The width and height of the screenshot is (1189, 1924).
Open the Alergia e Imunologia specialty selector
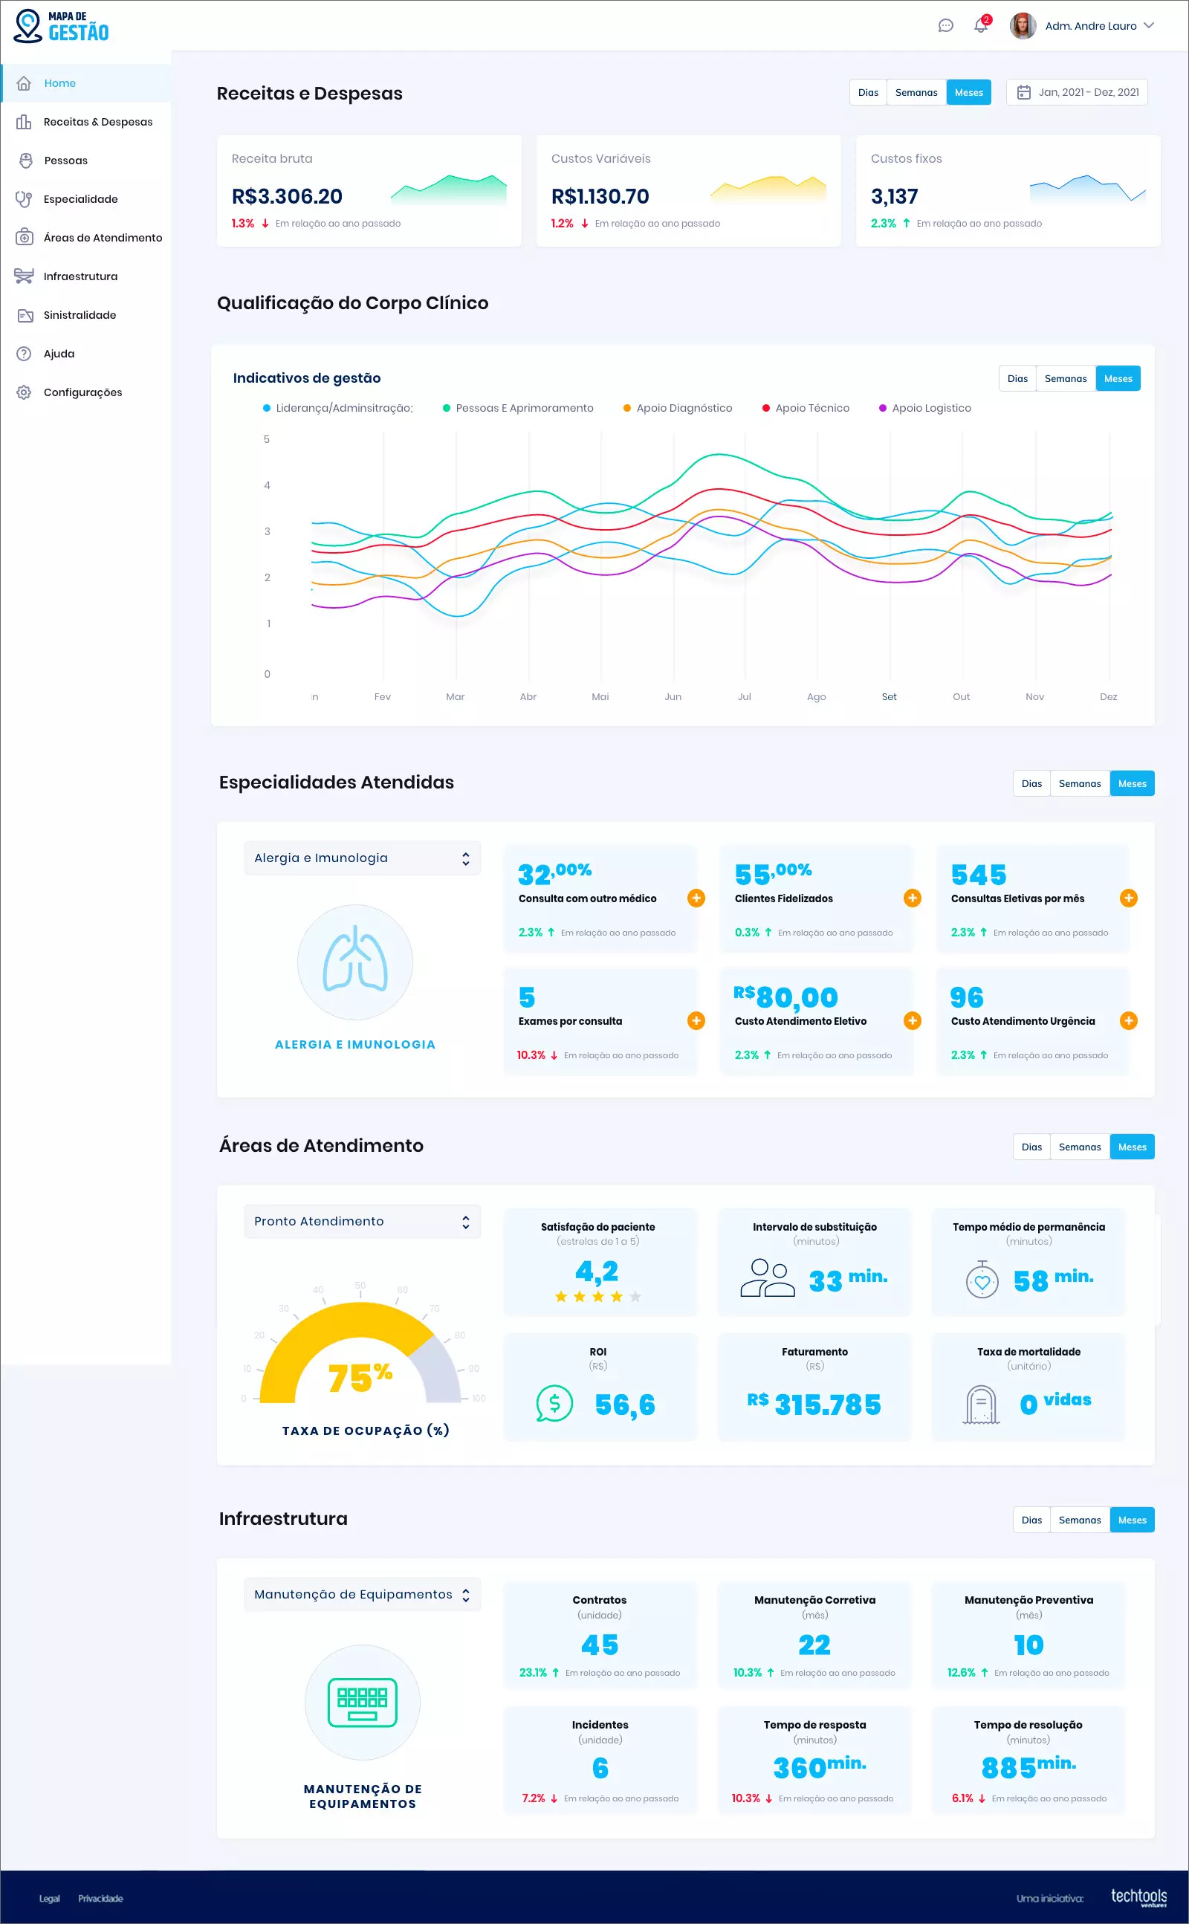pyautogui.click(x=361, y=857)
